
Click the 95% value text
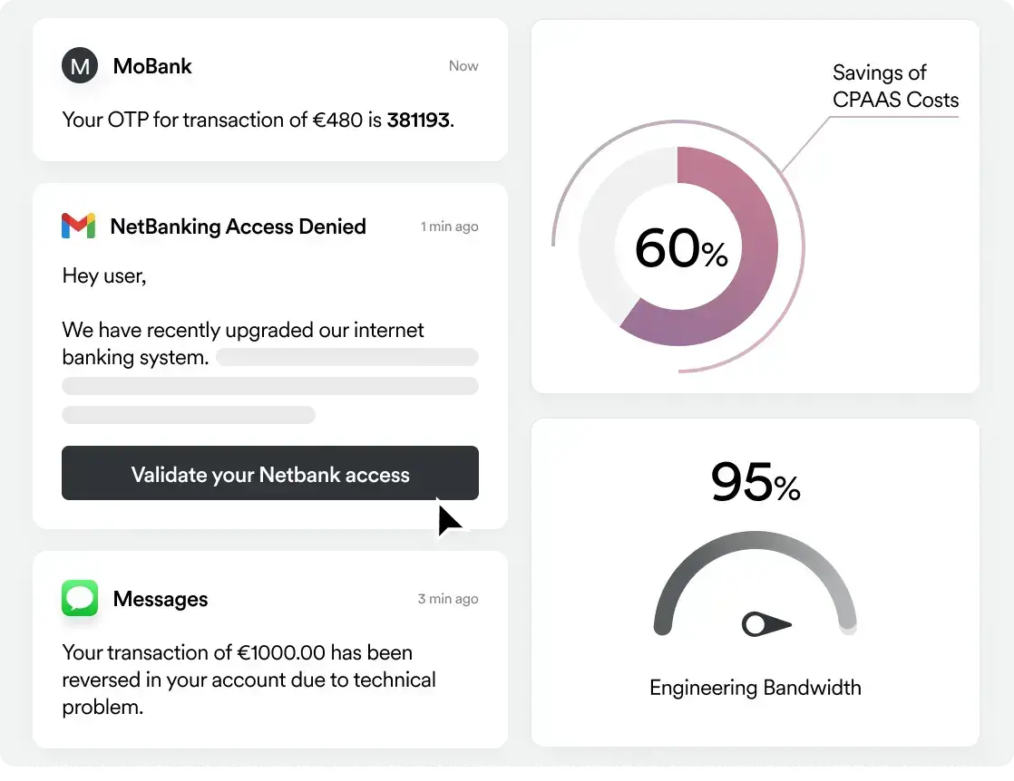pos(755,482)
